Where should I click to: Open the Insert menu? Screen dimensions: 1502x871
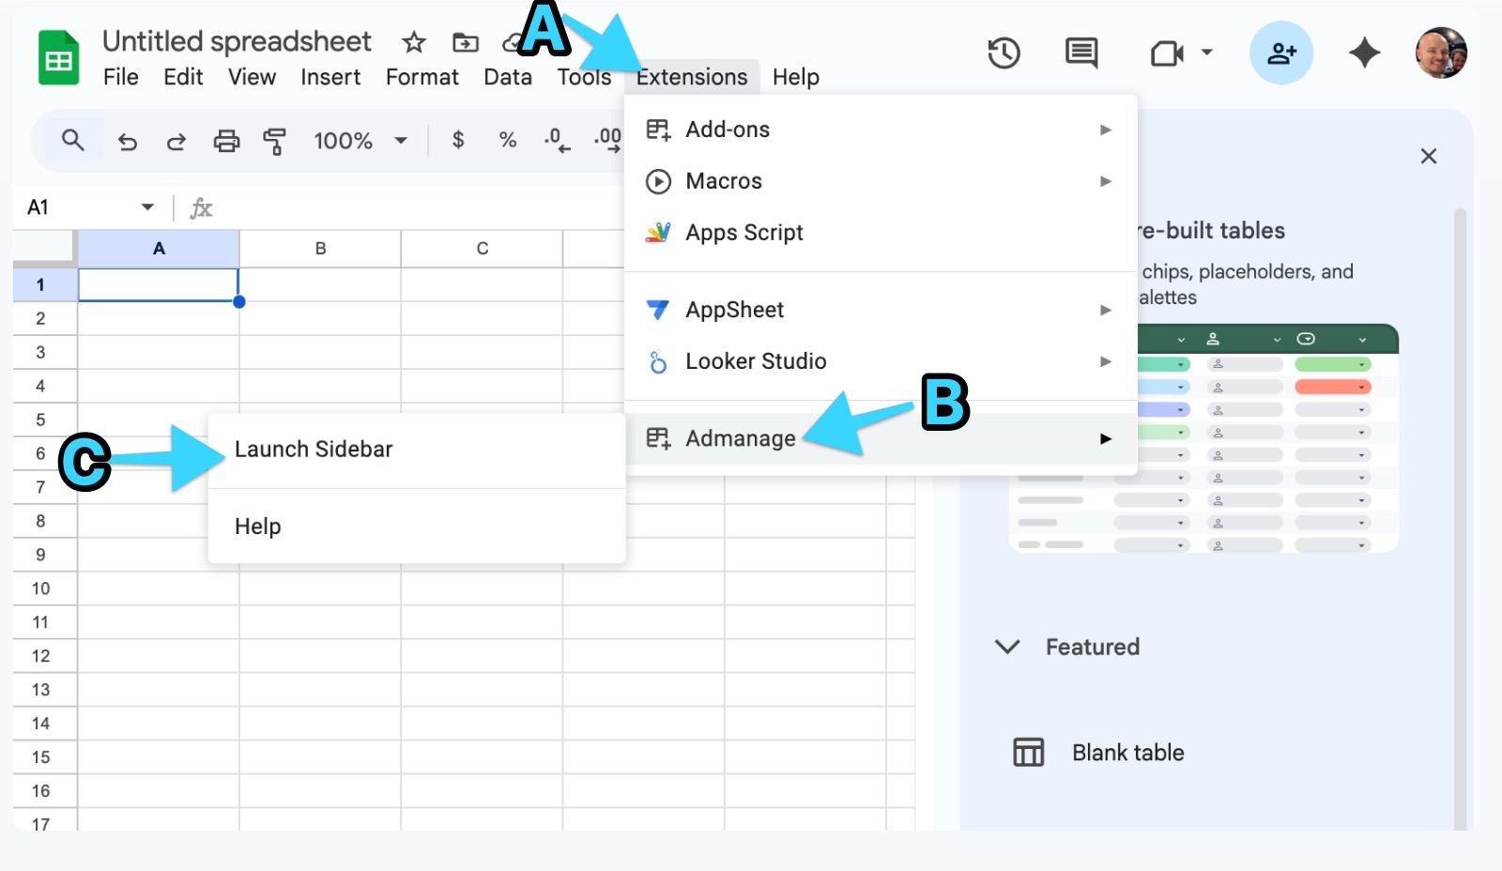(x=330, y=77)
